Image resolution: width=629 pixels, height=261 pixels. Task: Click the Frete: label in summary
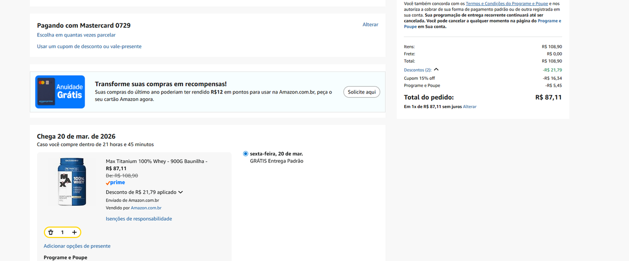click(410, 54)
